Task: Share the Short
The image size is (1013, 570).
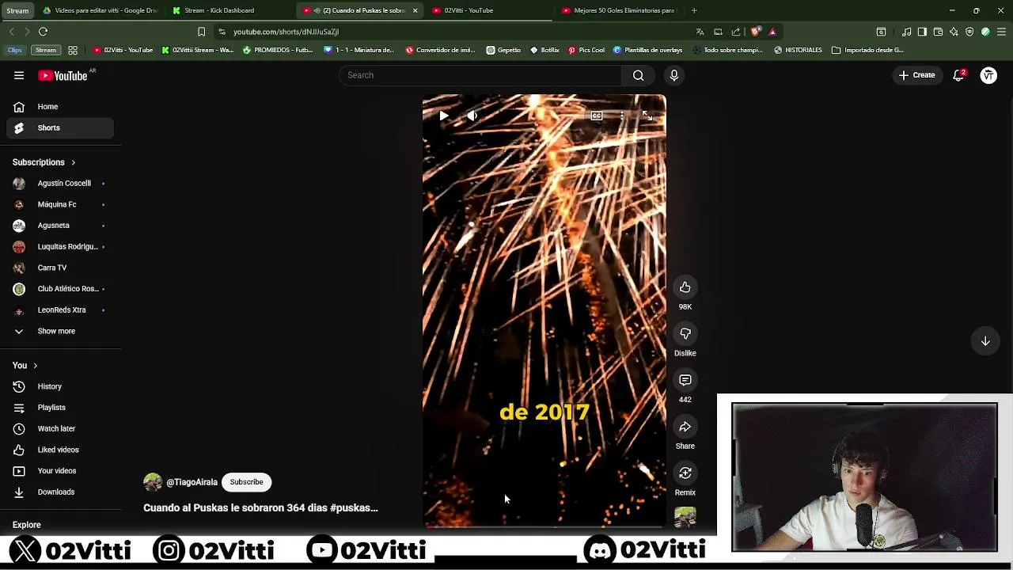Action: pos(685,427)
